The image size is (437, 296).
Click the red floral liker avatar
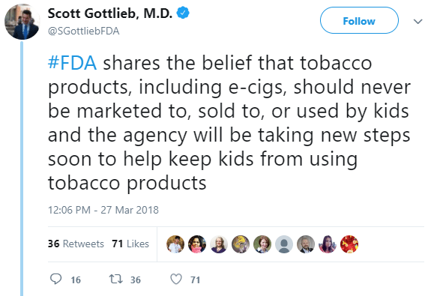click(x=349, y=244)
